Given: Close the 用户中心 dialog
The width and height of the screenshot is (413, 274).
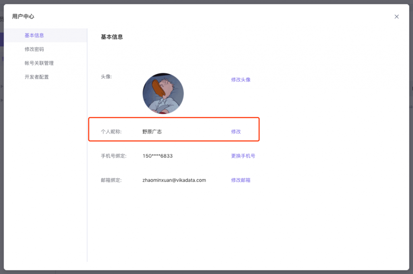Looking at the screenshot, I should coord(396,17).
